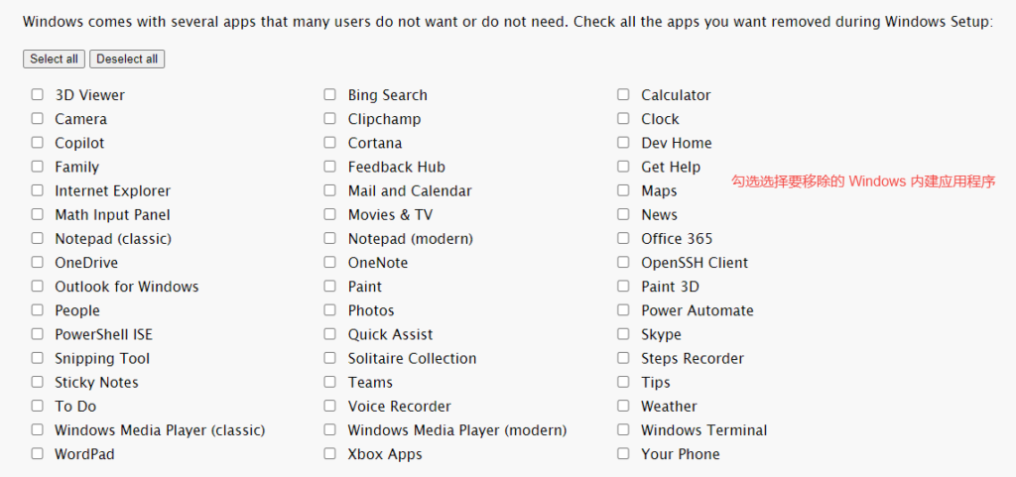Enable the Internet Explorer checkbox

point(37,190)
